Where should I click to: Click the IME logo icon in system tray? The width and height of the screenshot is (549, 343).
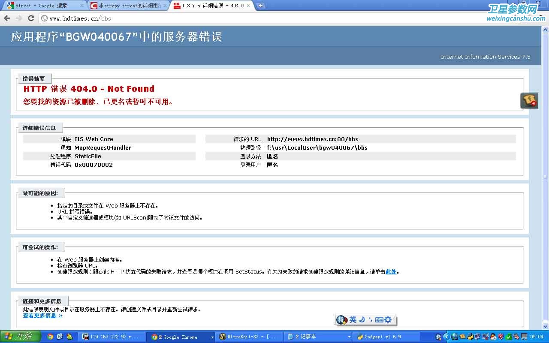438,337
